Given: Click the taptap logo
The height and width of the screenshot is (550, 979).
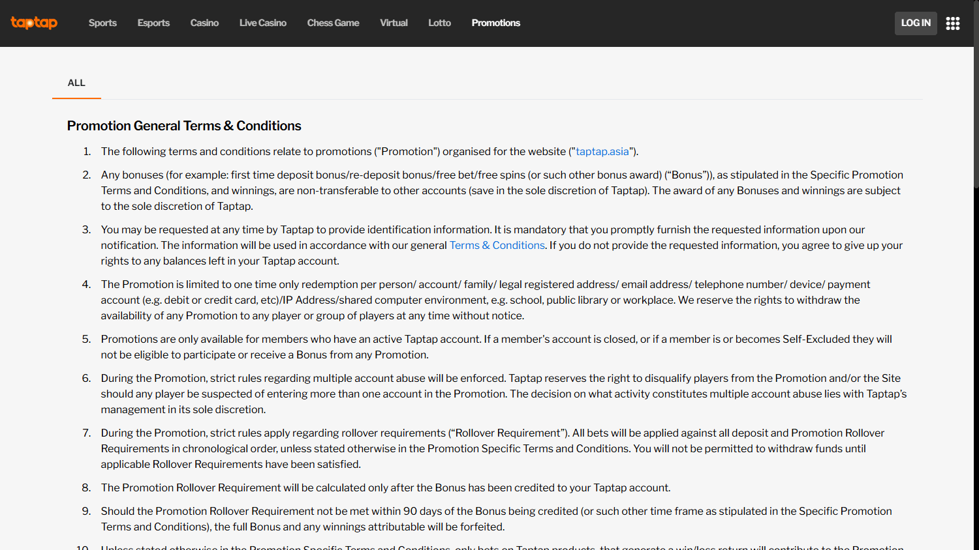Looking at the screenshot, I should tap(34, 23).
